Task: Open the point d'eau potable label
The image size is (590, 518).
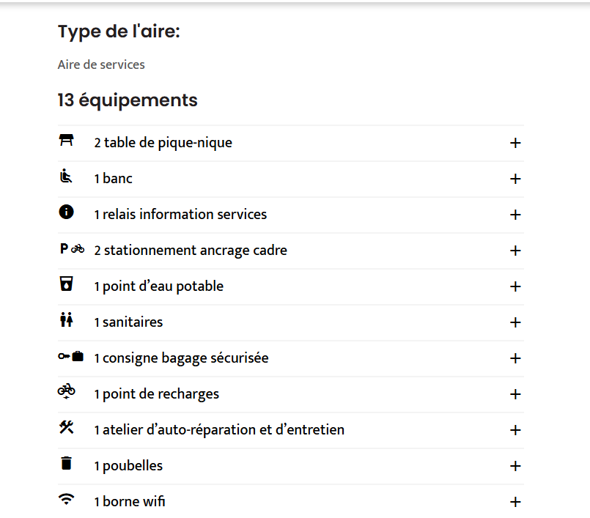Action: tap(159, 286)
